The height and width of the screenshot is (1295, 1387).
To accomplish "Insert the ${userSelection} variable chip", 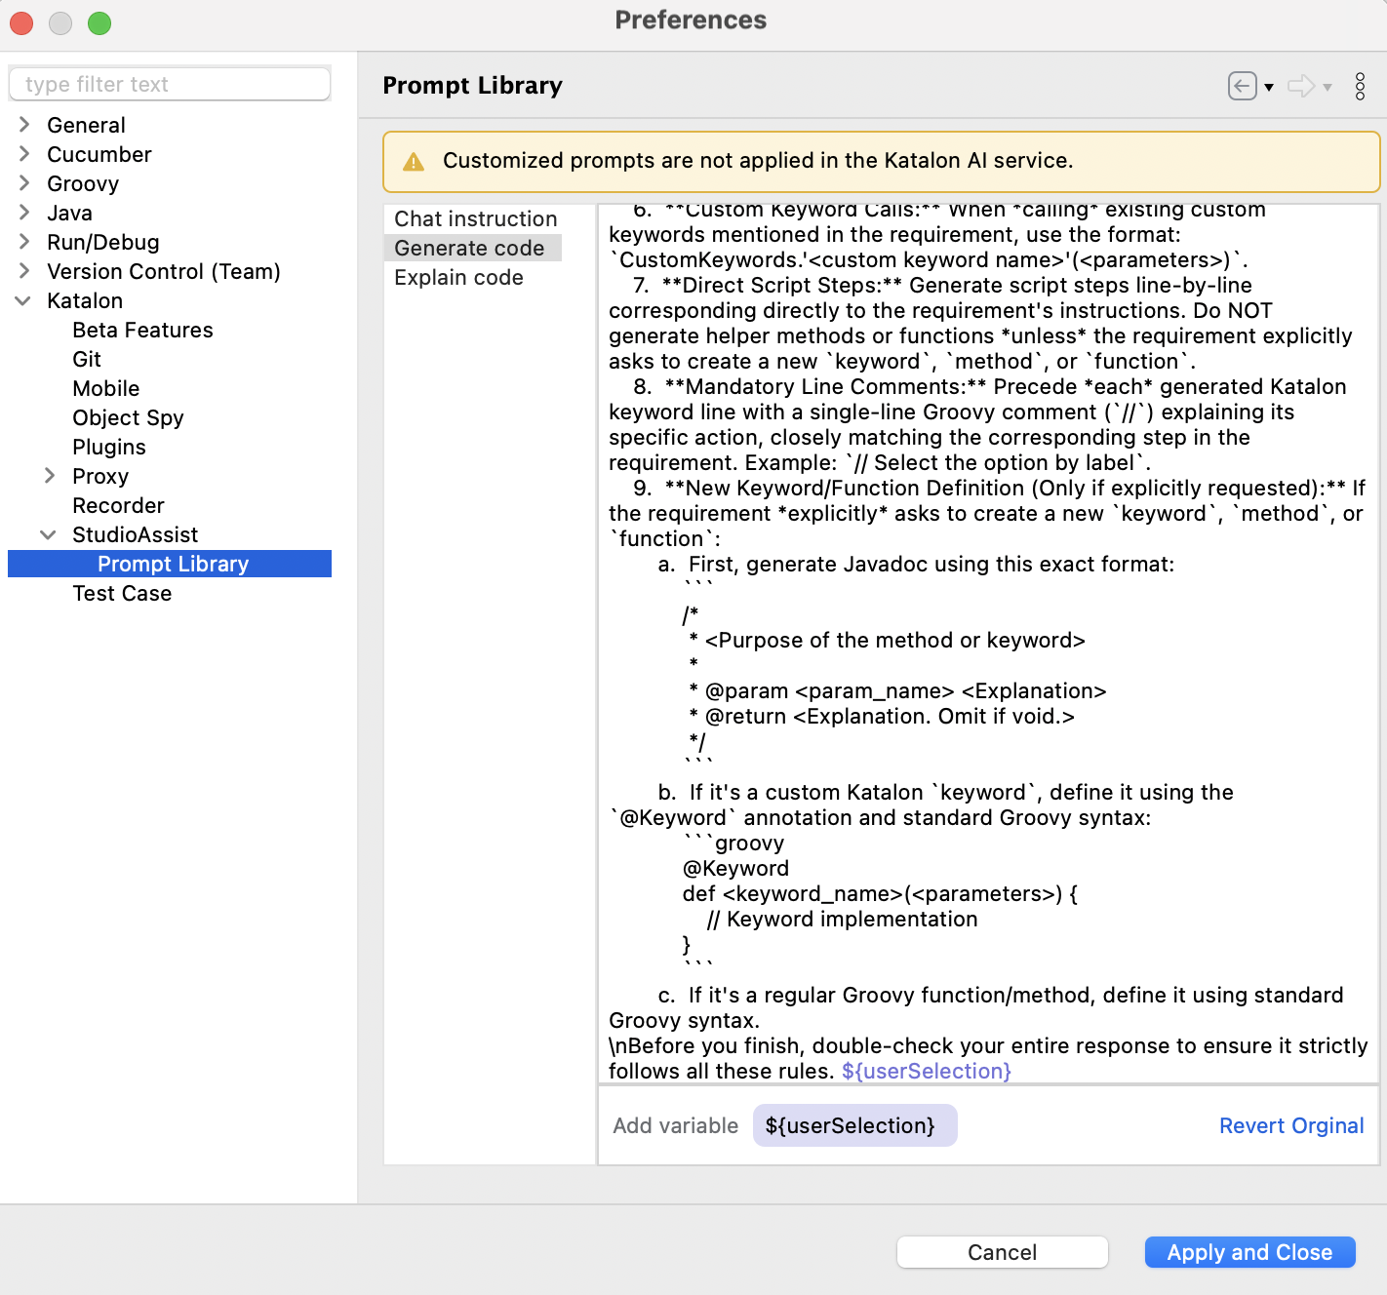I will tap(854, 1125).
